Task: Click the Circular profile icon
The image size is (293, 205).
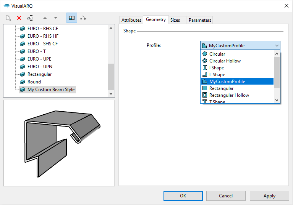Action: (x=205, y=54)
